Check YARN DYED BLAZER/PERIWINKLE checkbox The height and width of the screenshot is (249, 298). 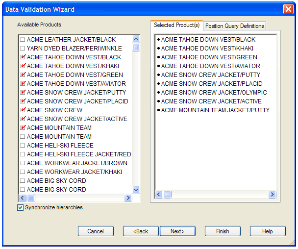(23, 48)
